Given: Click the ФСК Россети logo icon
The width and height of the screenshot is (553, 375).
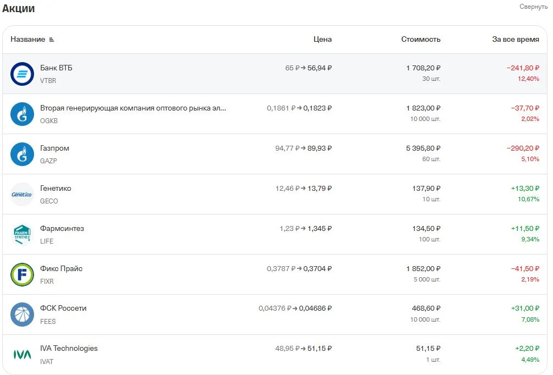Looking at the screenshot, I should pos(22,315).
